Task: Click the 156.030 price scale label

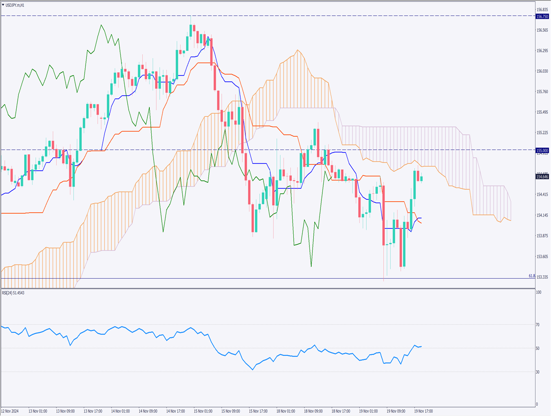Action: 542,71
